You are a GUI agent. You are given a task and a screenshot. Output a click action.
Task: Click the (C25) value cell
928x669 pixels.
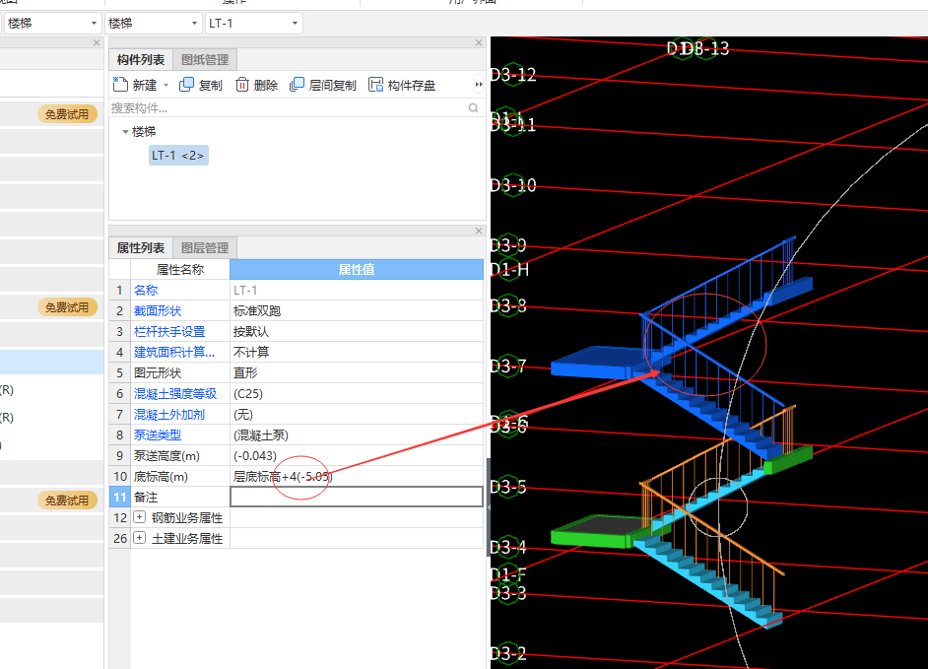pos(357,394)
